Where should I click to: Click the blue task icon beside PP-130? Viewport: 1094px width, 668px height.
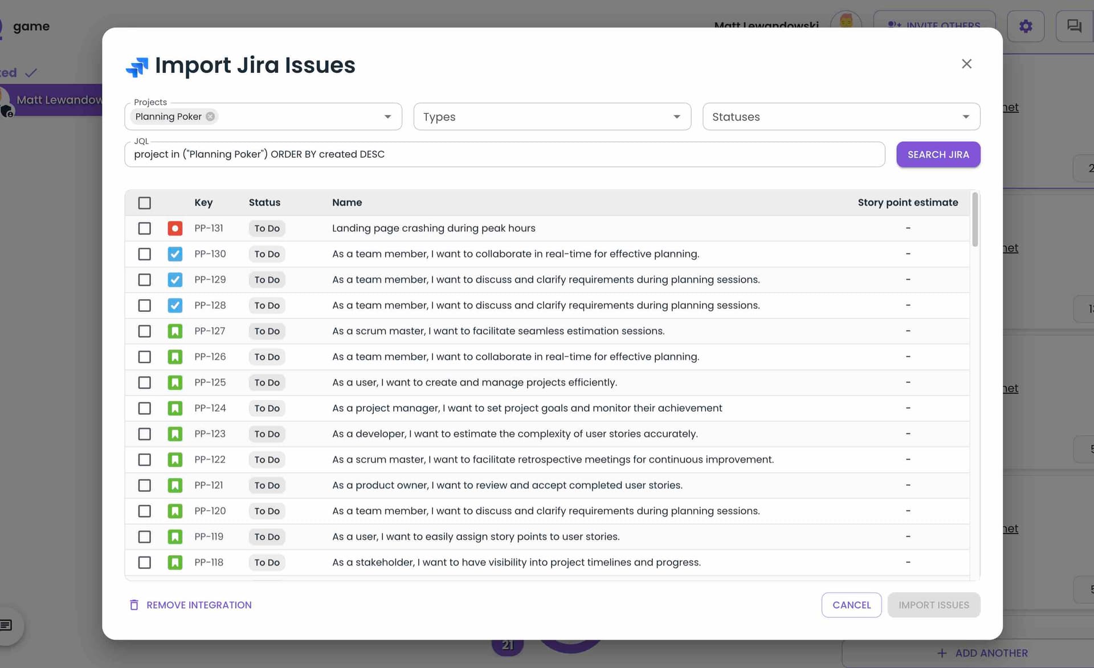click(175, 254)
